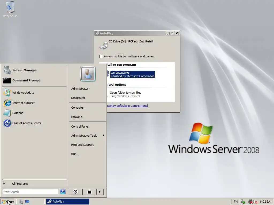
Task: Open the Administrative Tools submenu arrow
Action: point(104,135)
